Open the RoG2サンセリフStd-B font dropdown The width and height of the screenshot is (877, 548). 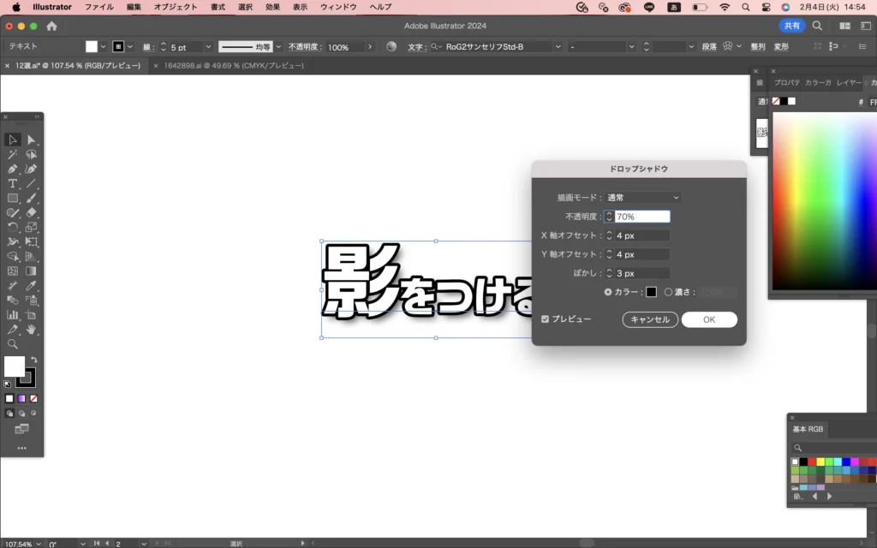pyautogui.click(x=558, y=47)
